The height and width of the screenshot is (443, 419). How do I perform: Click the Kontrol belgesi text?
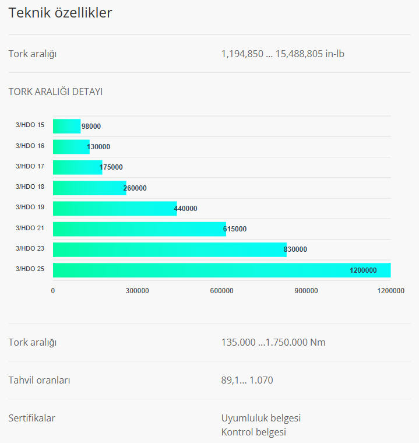[253, 432]
